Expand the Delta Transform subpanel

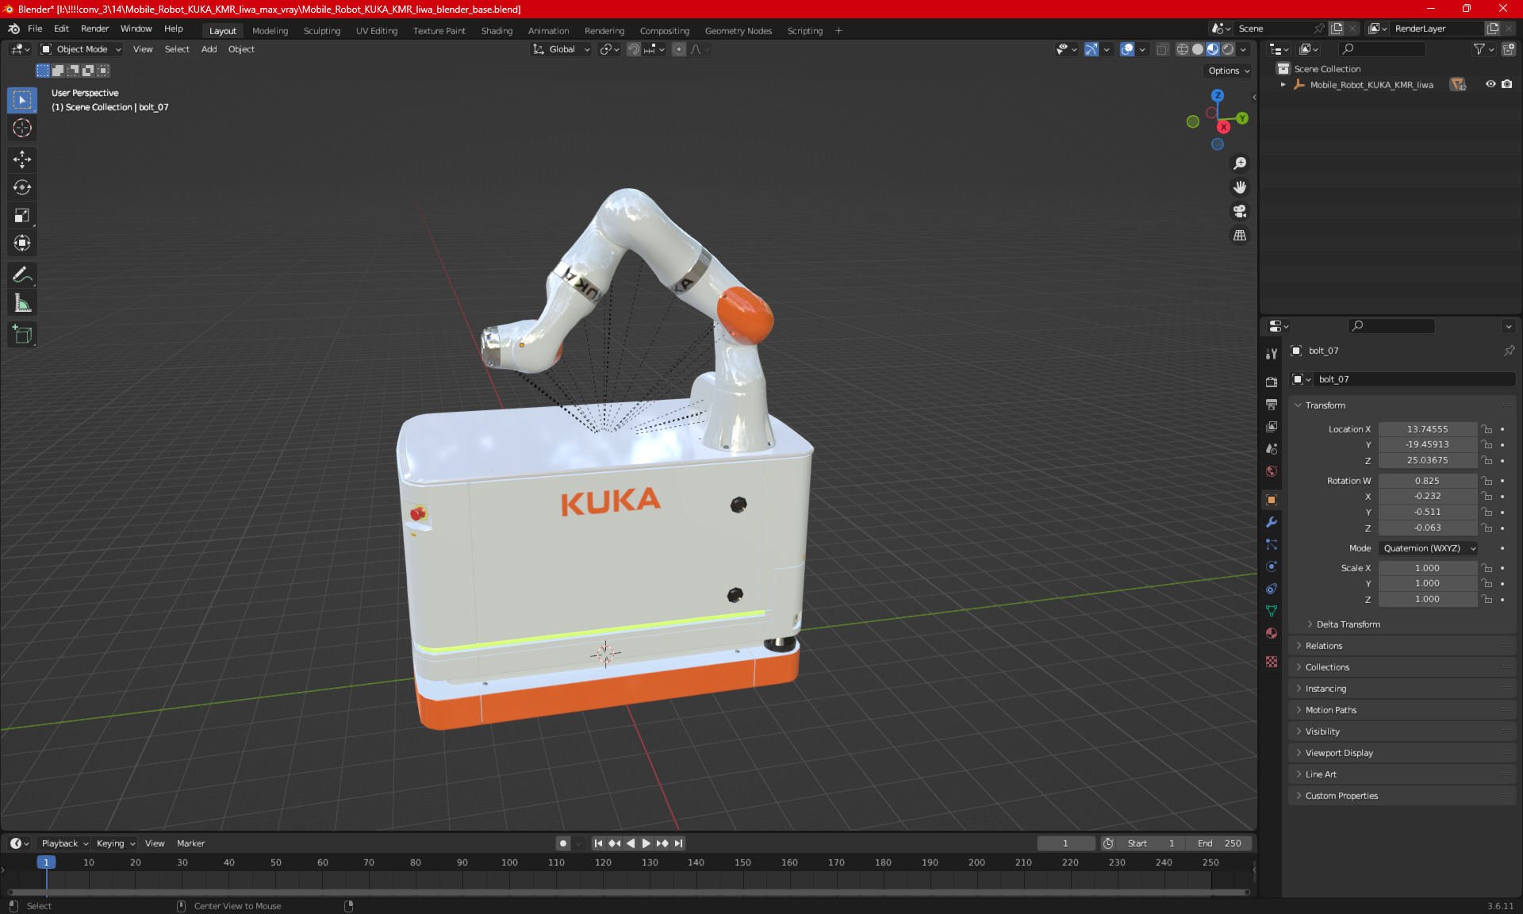tap(1348, 624)
